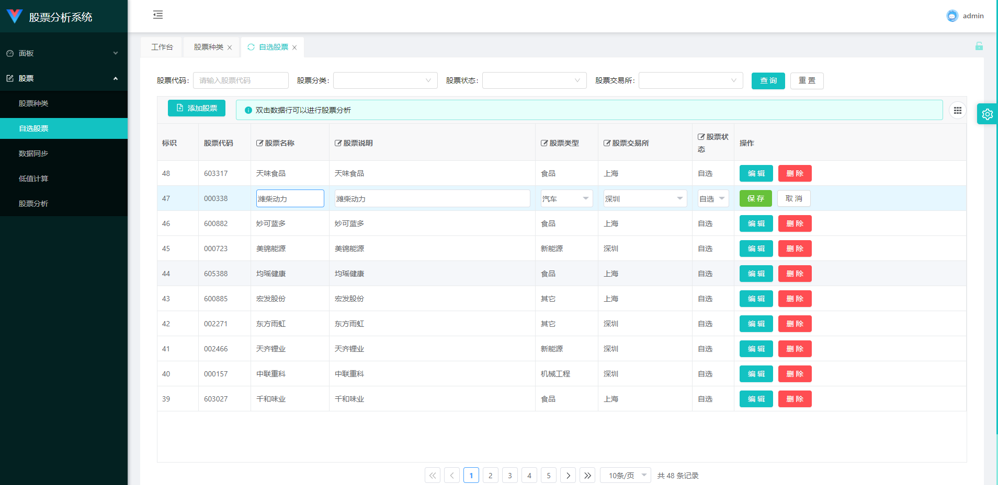Close the 股票种类 tab
998x485 pixels.
230,48
